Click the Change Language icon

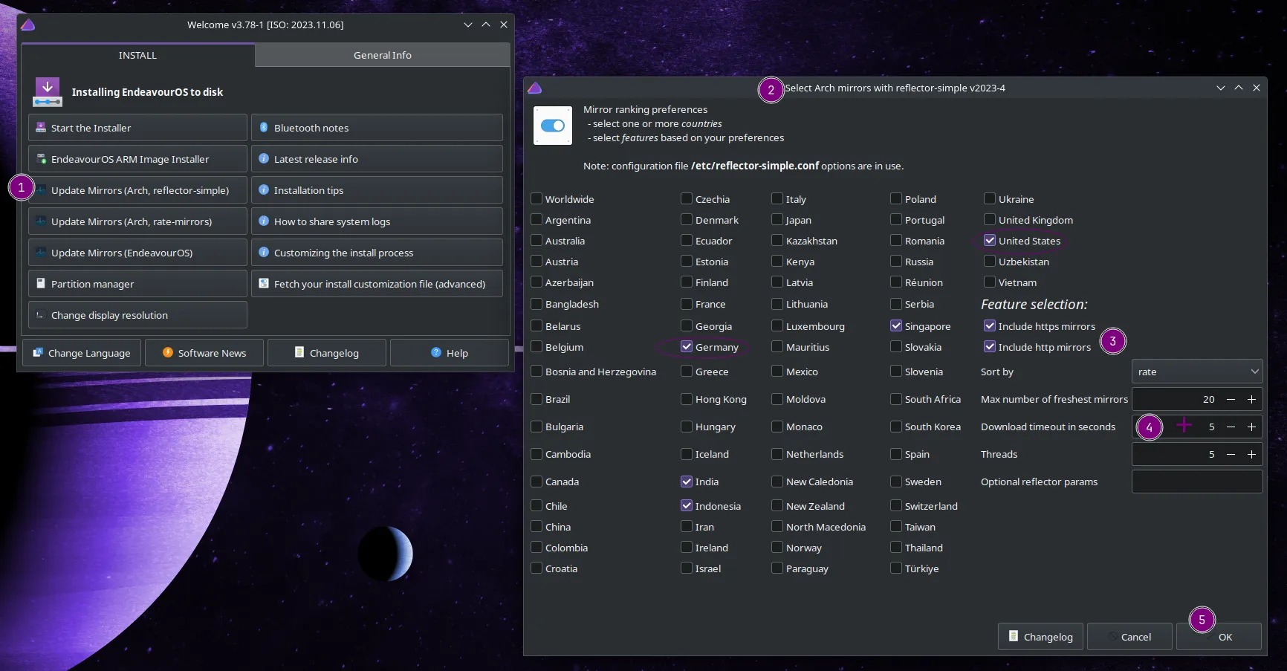coord(38,352)
